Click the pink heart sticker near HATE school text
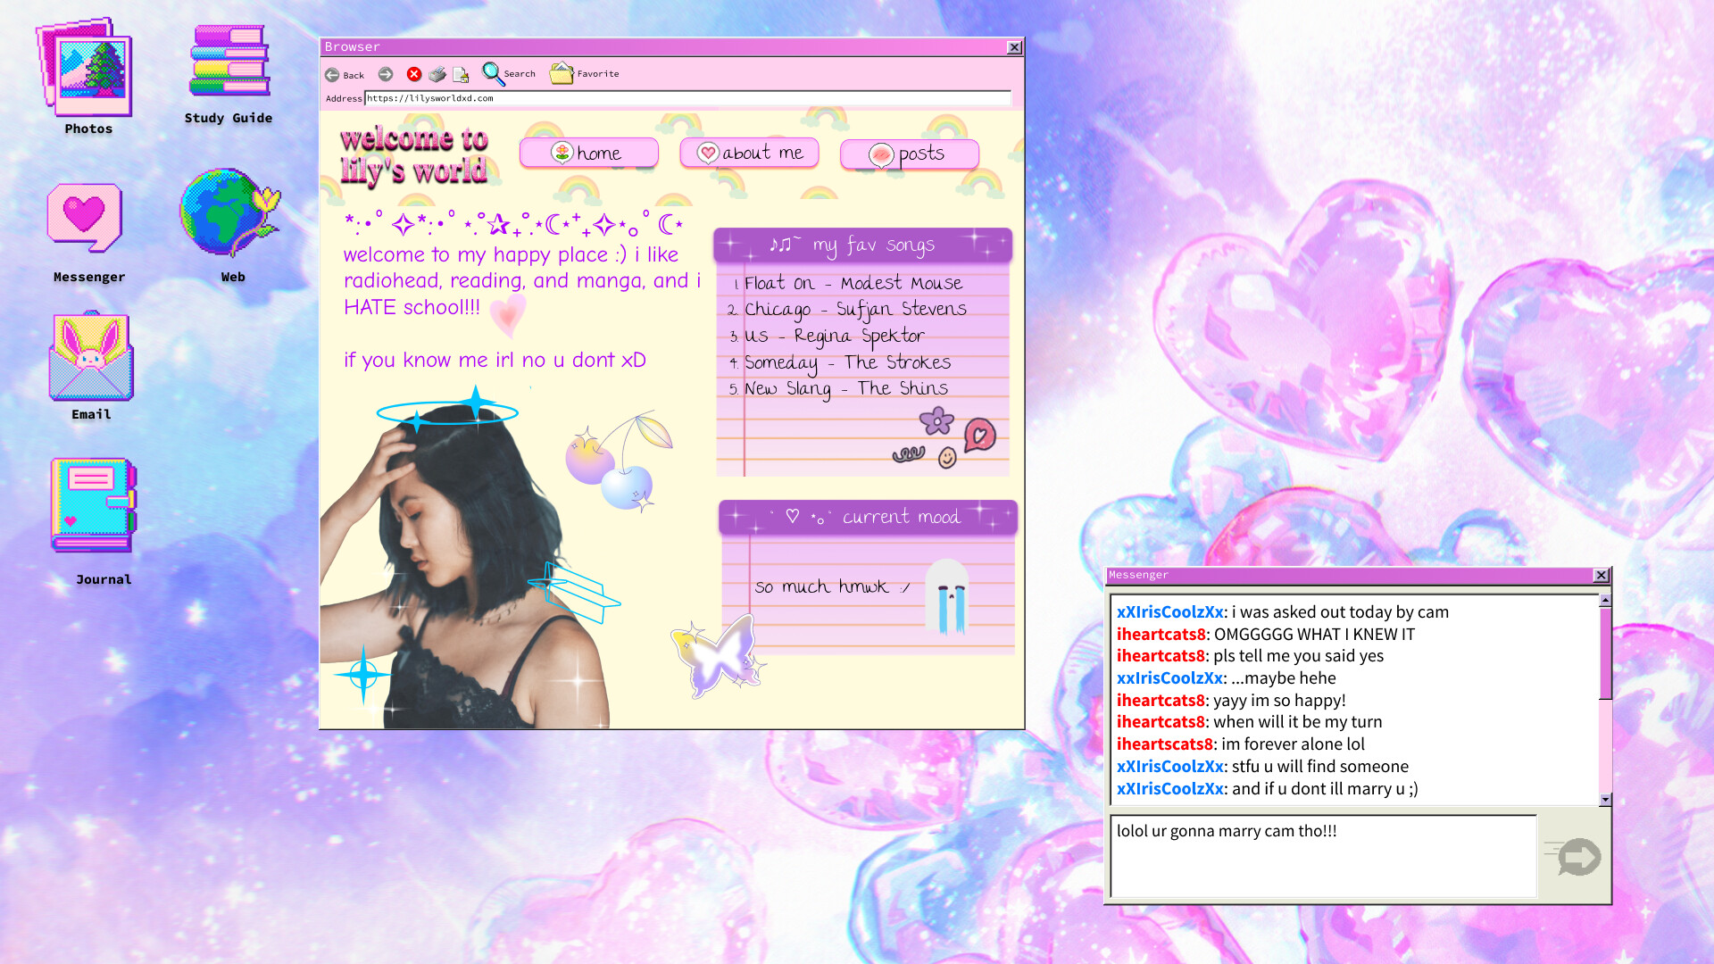The image size is (1714, 964). pyautogui.click(x=509, y=317)
